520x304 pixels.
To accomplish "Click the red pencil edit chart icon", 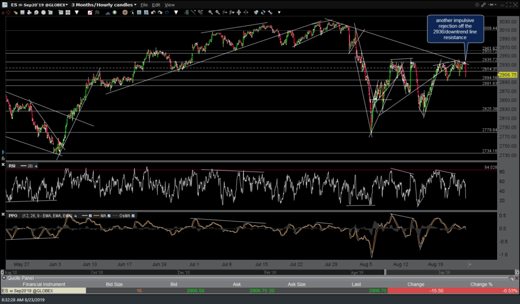I will 90,12.
